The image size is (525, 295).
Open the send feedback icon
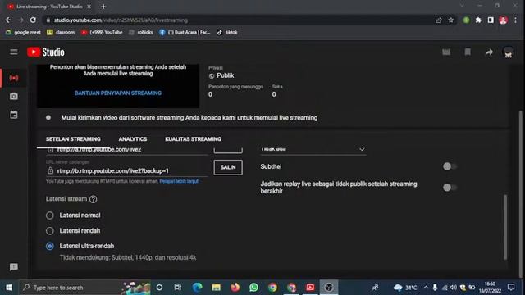(14, 267)
